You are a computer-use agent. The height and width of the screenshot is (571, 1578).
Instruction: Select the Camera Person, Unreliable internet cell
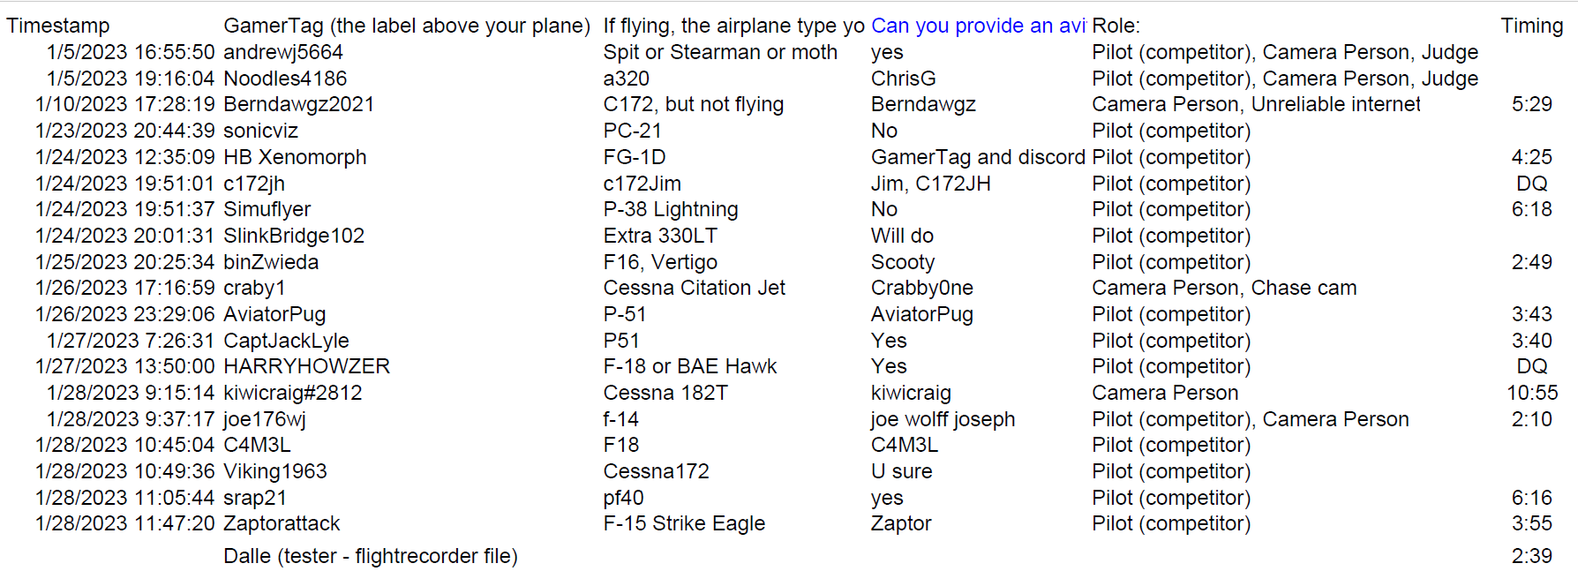coord(1256,104)
